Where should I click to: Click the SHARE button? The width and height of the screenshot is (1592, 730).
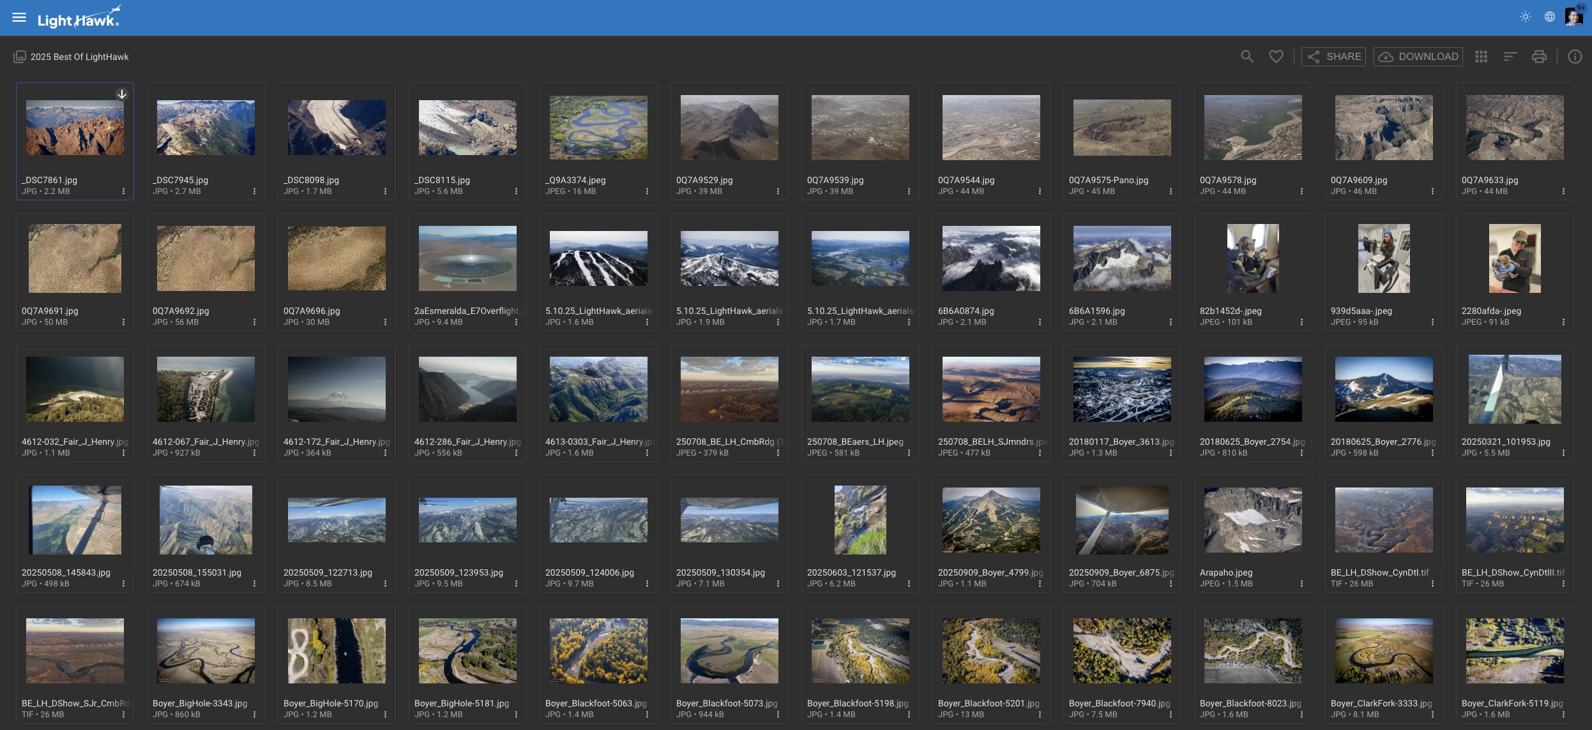click(x=1333, y=57)
